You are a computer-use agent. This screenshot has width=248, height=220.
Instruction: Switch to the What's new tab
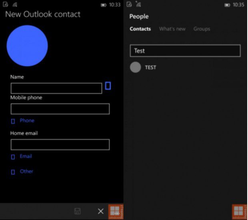[x=172, y=29]
